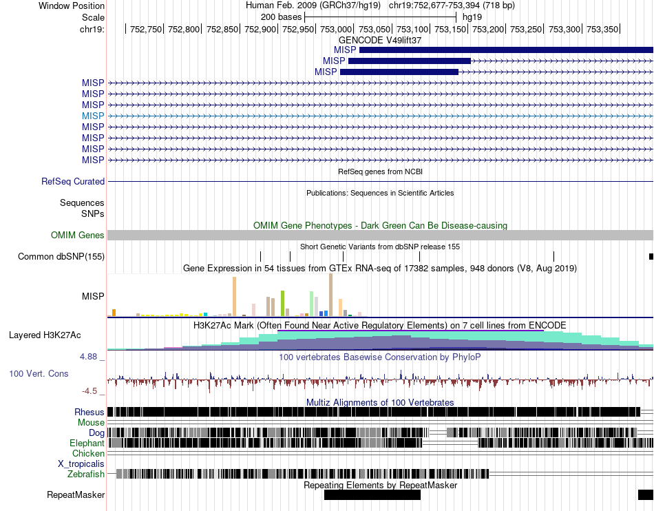Click the chr19: ruler label
The width and height of the screenshot is (654, 511).
(92, 29)
